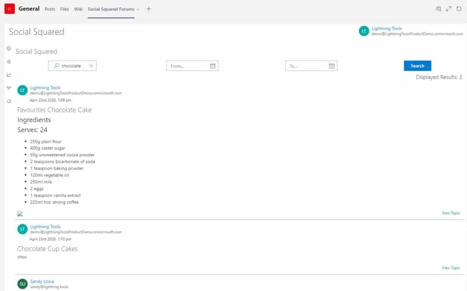Open the tab conversation icon top right
The height and width of the screenshot is (291, 467).
coord(438,8)
